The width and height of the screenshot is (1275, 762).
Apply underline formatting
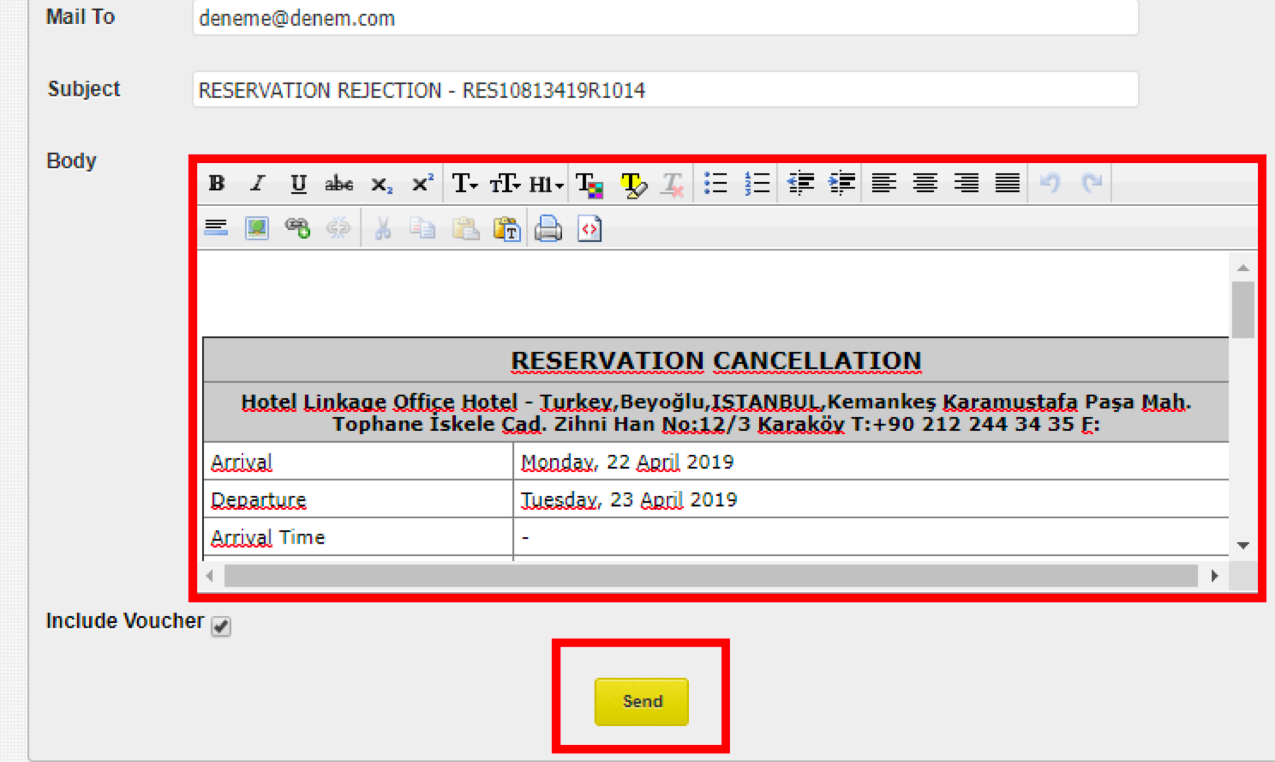(x=299, y=184)
